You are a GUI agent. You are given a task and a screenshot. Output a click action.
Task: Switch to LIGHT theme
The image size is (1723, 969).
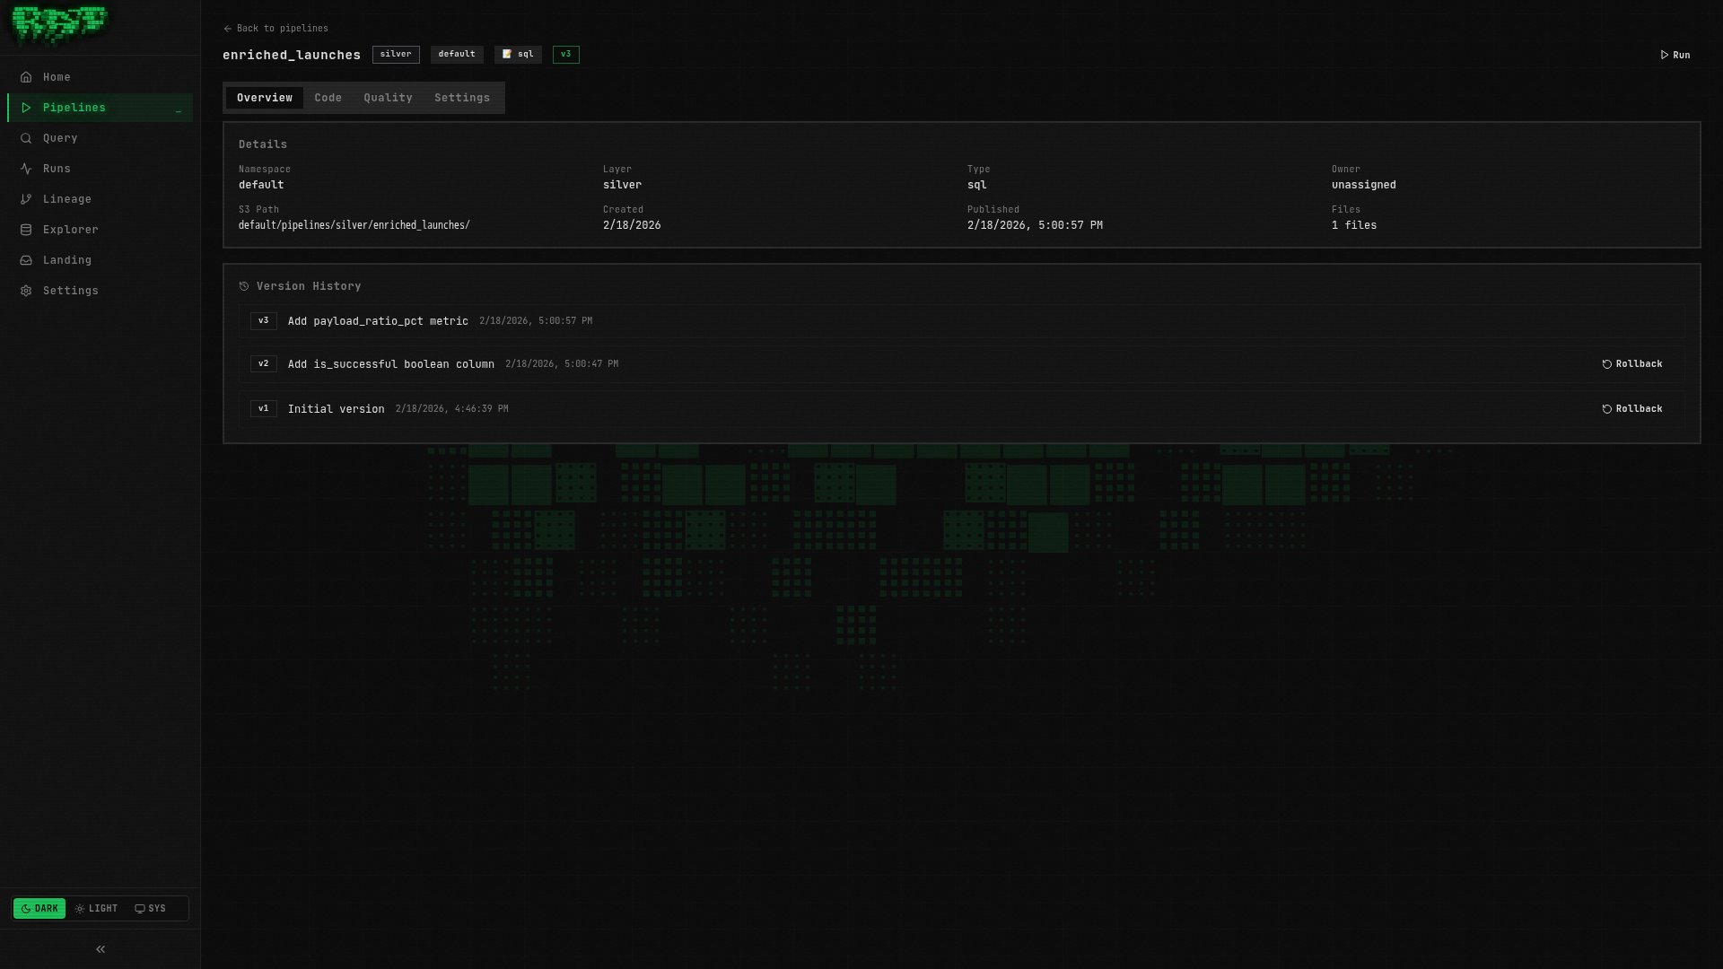(x=95, y=908)
